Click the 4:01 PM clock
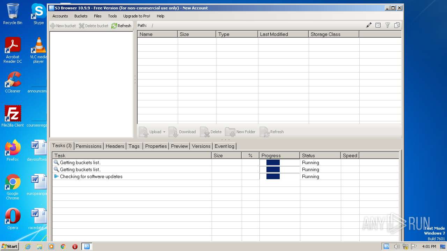Image resolution: width=447 pixels, height=251 pixels. click(429, 246)
